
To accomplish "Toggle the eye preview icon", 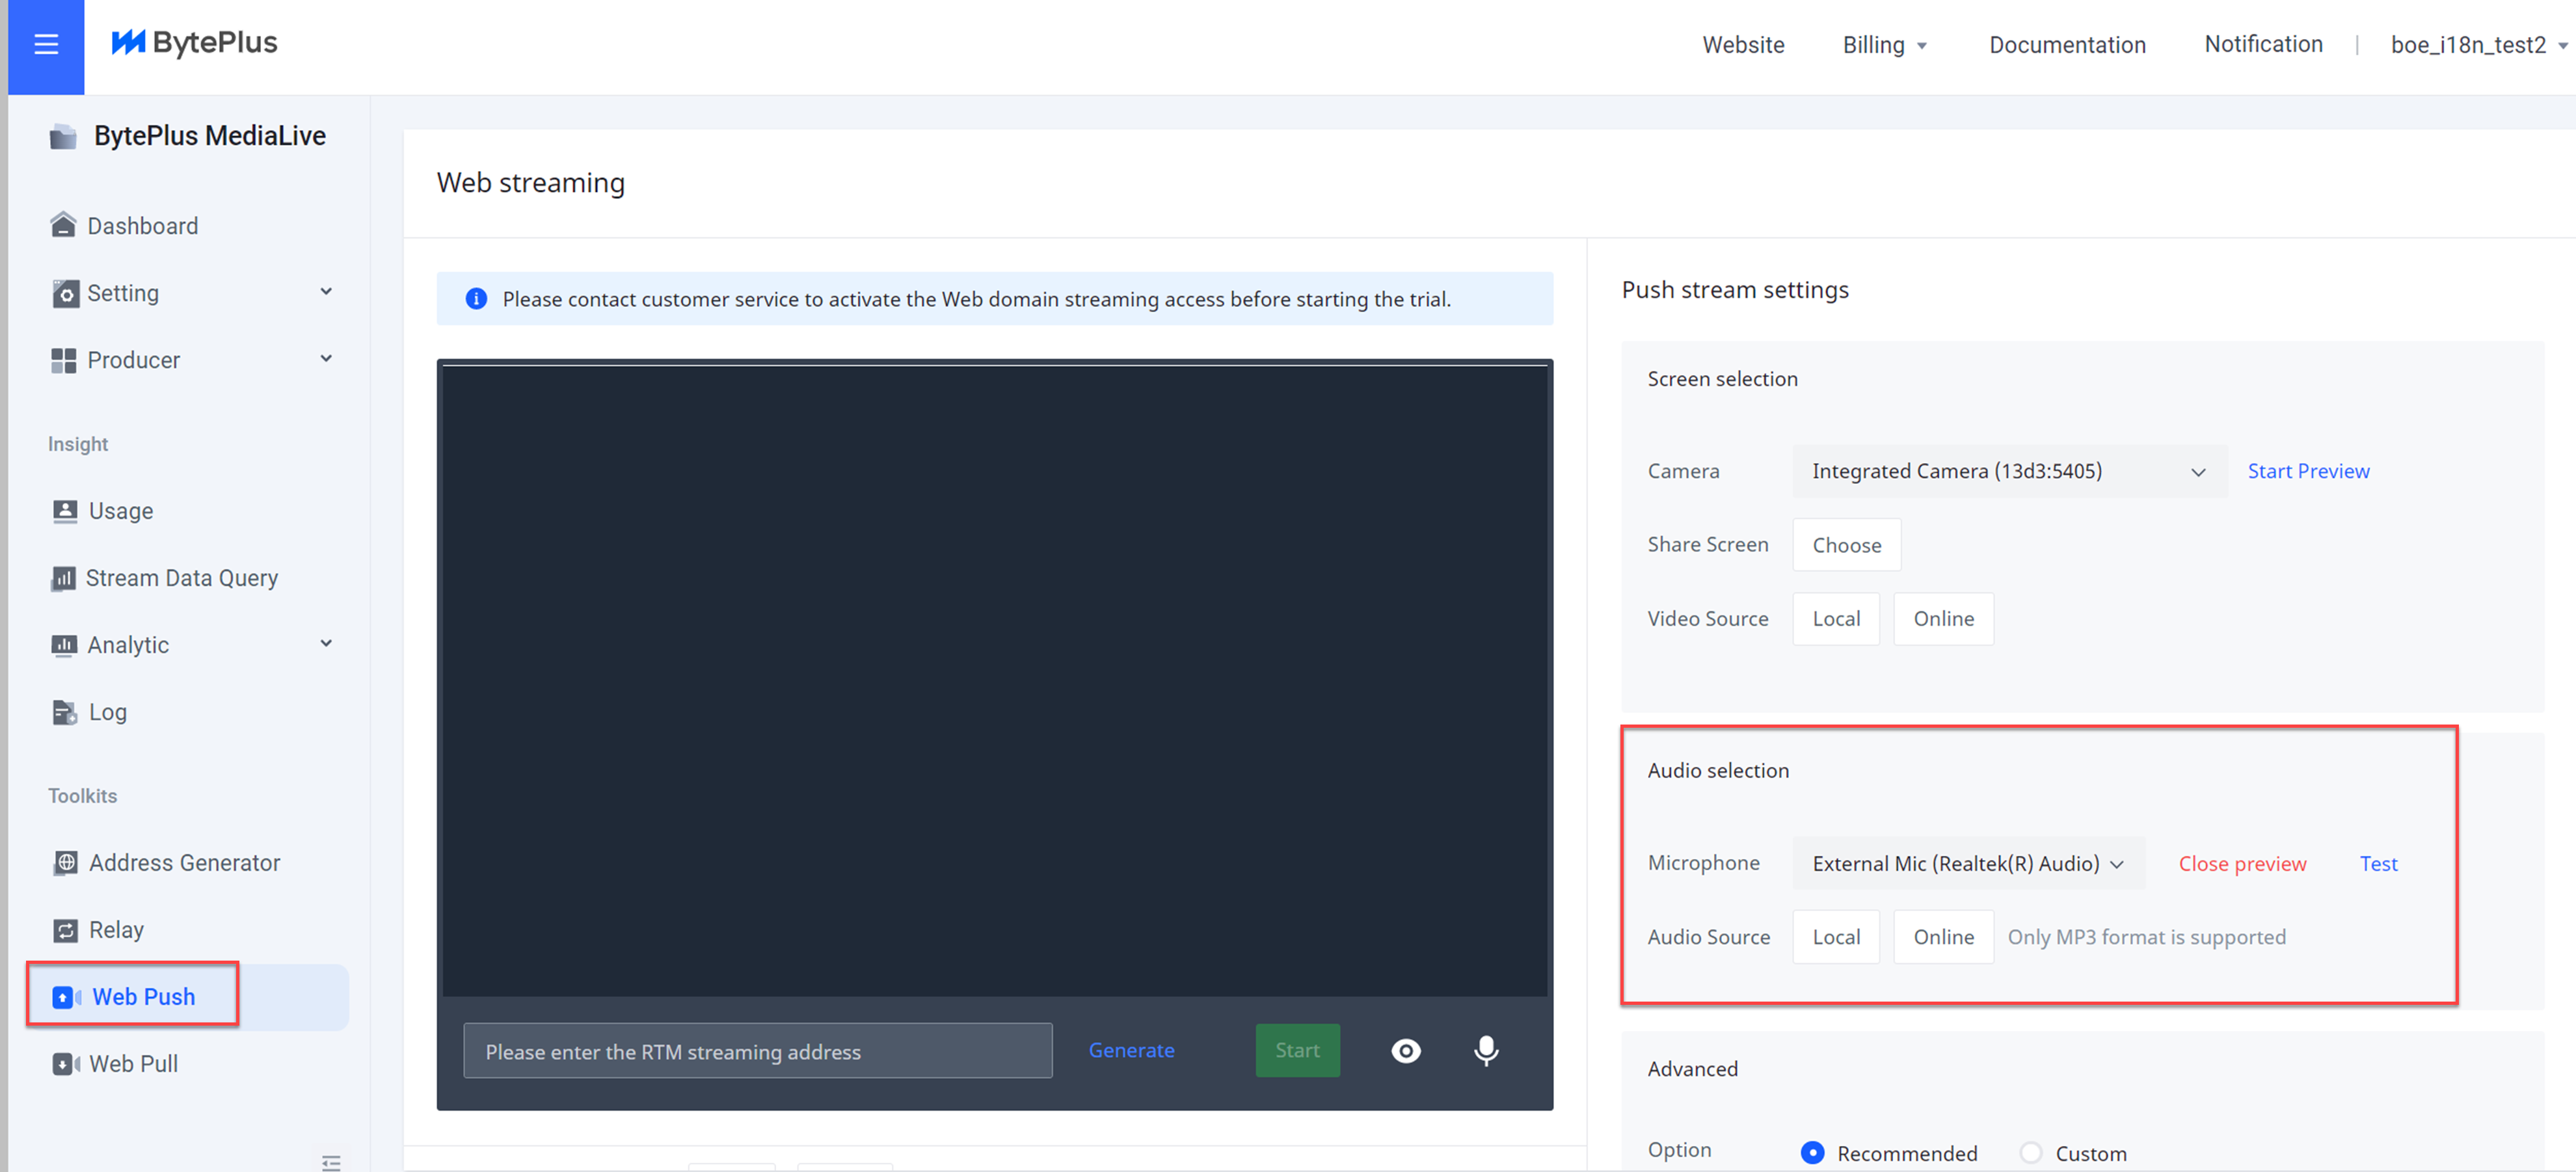I will 1405,1051.
